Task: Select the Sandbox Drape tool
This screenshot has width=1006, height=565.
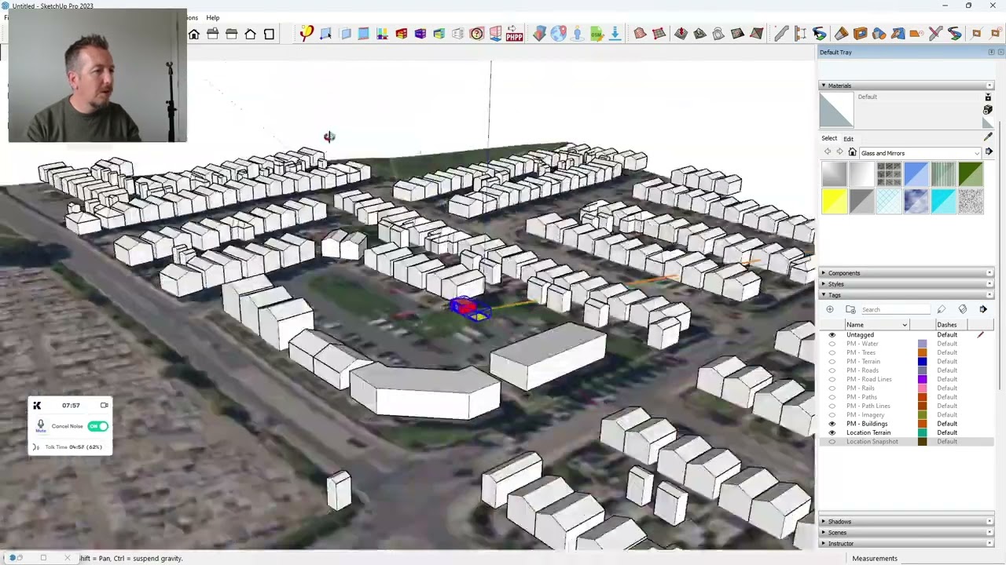Action: coord(718,34)
